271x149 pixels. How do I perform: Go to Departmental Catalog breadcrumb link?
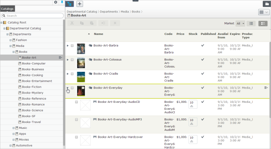click(x=82, y=12)
